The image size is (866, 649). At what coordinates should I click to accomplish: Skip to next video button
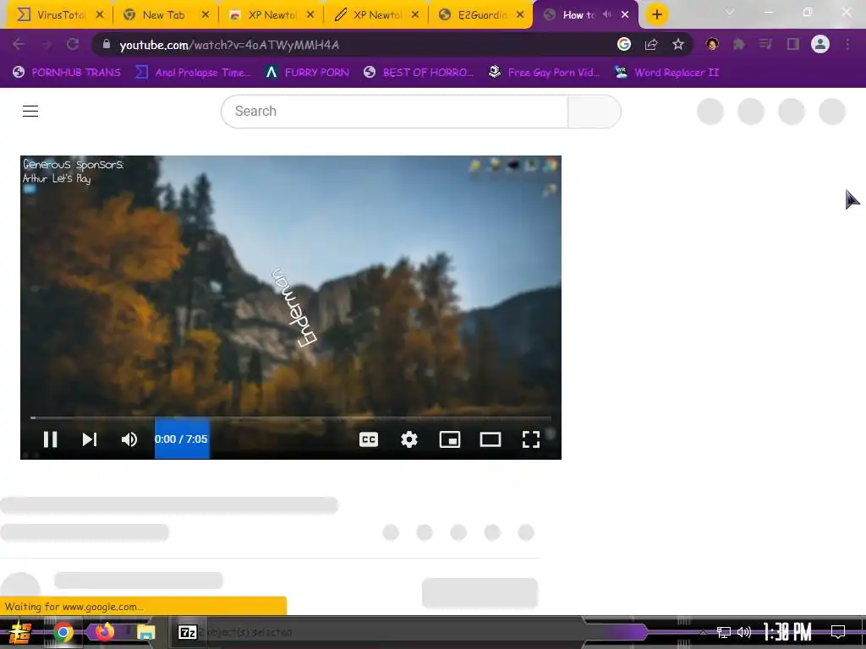coord(90,439)
